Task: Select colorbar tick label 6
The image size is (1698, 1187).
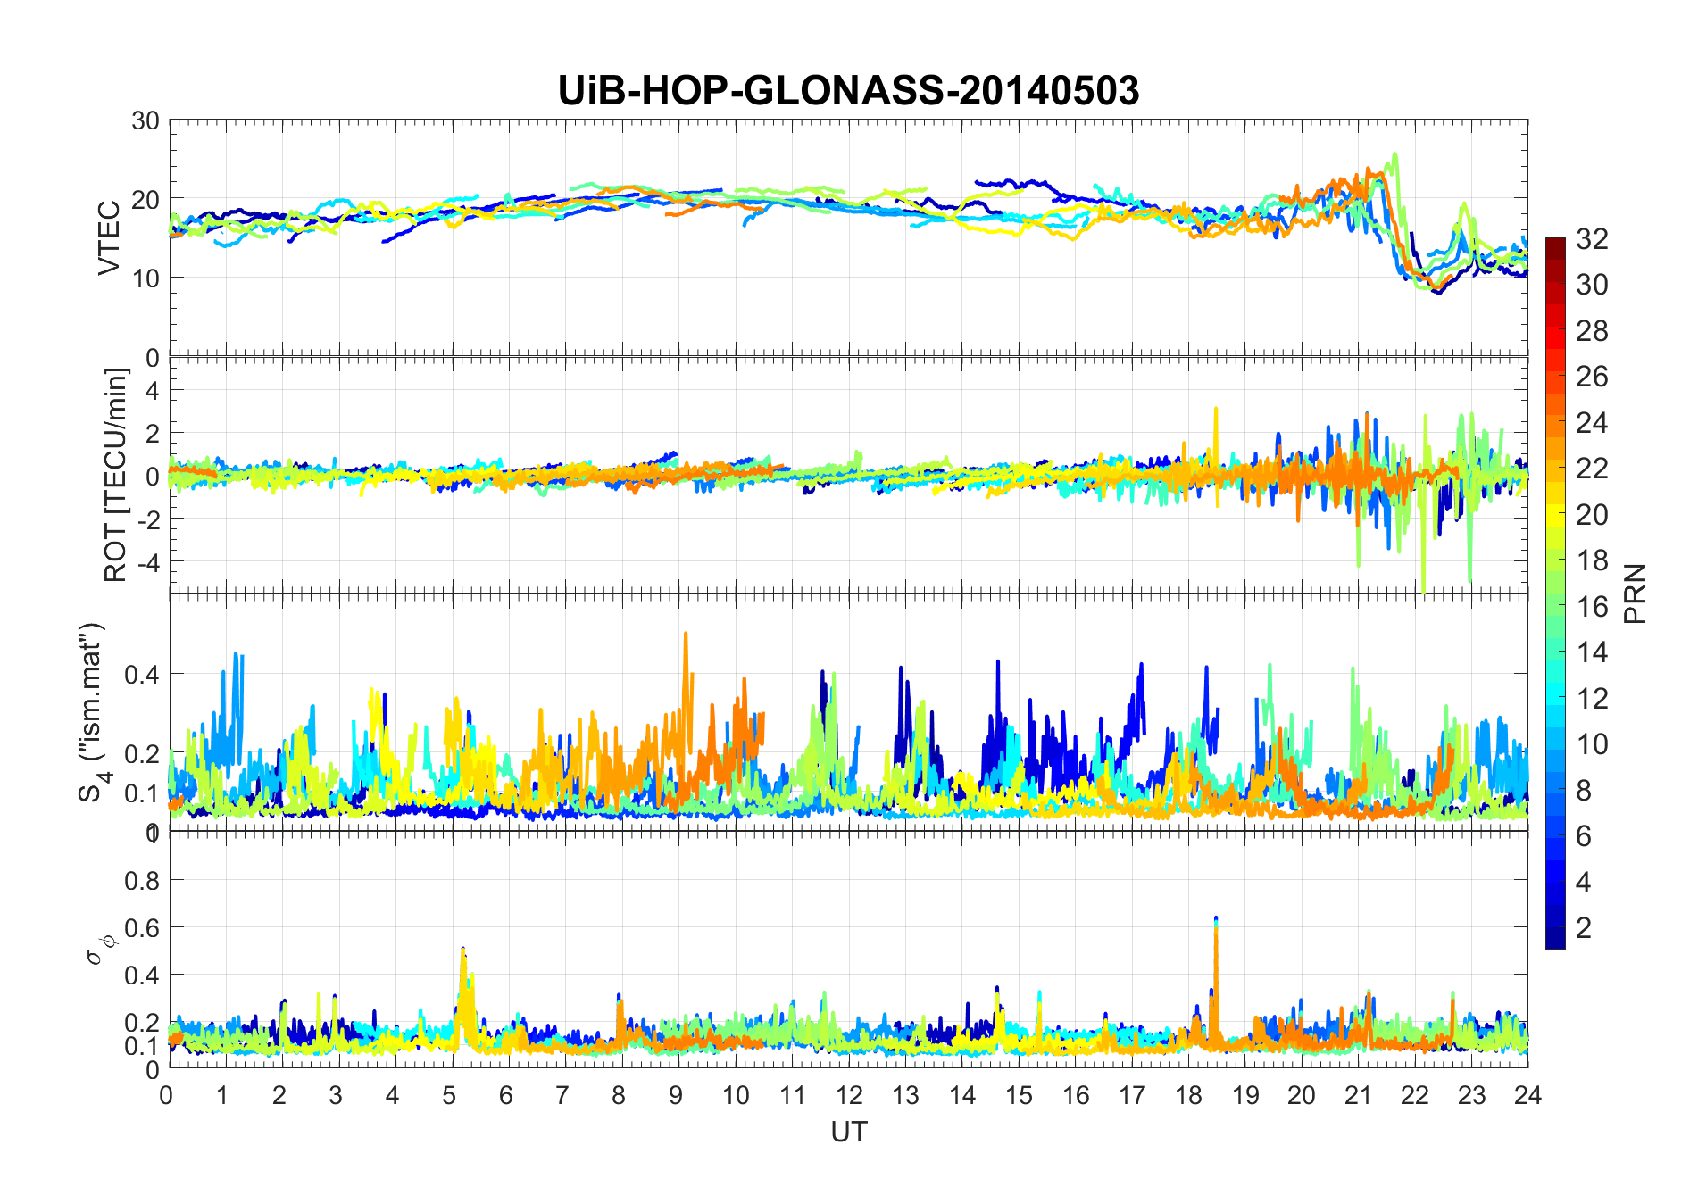Action: click(1584, 835)
